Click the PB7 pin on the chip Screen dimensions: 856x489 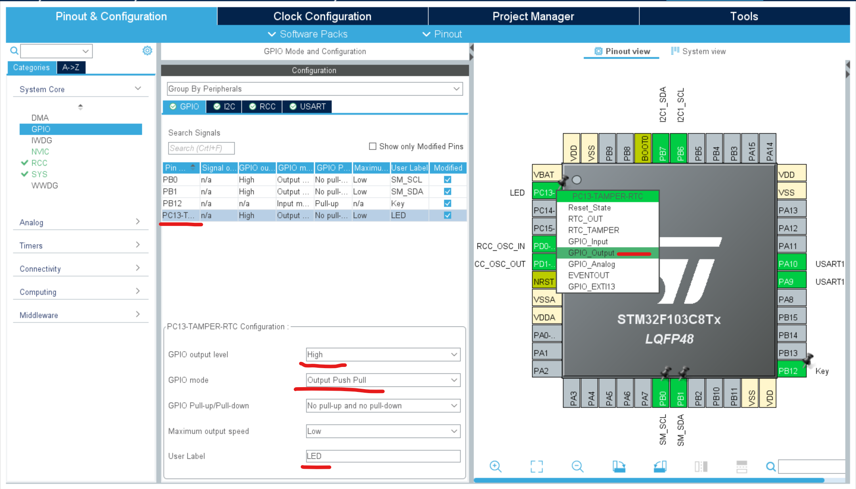pyautogui.click(x=661, y=148)
